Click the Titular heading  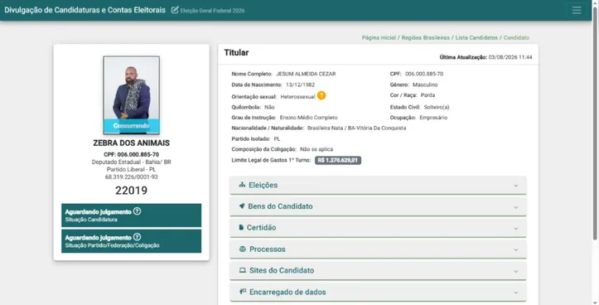236,53
